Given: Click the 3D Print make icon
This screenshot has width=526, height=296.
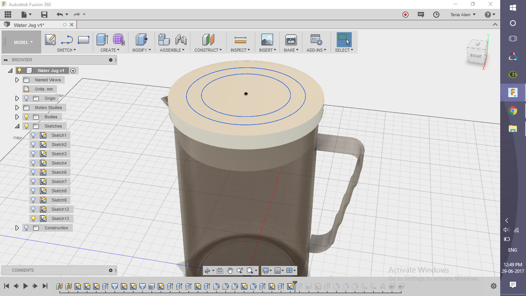Looking at the screenshot, I should 291,40.
